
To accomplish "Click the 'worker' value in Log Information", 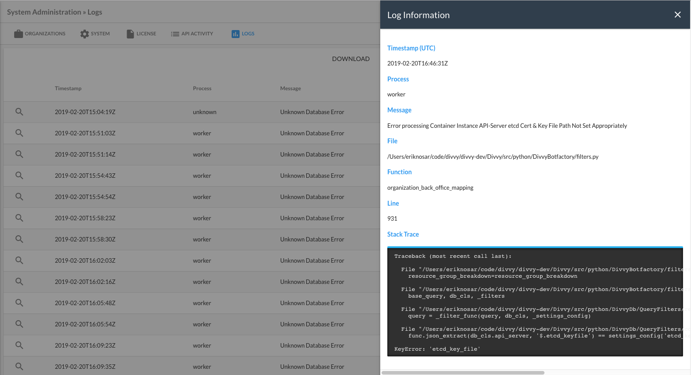I will (x=396, y=94).
